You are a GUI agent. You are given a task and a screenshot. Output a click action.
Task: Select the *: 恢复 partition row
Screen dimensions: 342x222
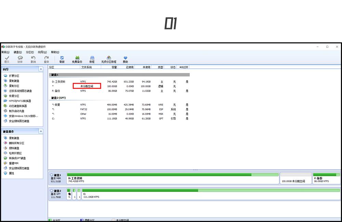(119, 105)
